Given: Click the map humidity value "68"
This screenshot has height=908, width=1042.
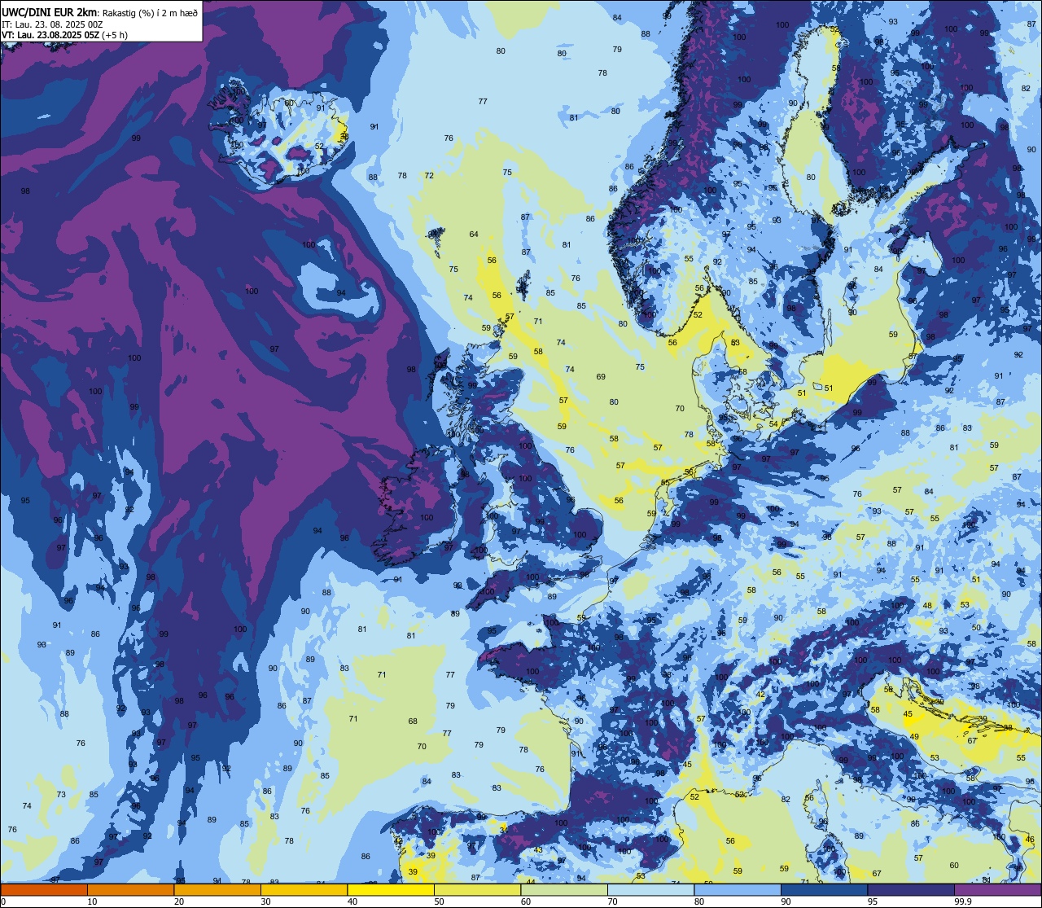Looking at the screenshot, I should click(413, 722).
